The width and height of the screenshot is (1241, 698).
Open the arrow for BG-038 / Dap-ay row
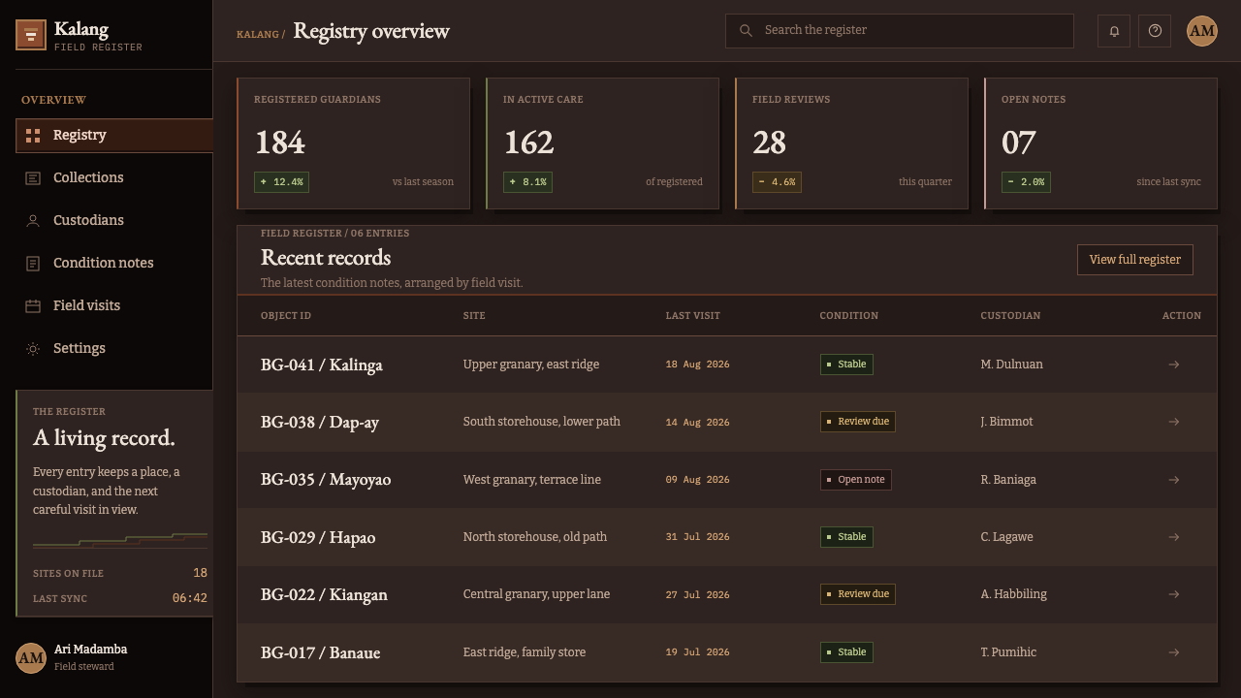point(1174,422)
